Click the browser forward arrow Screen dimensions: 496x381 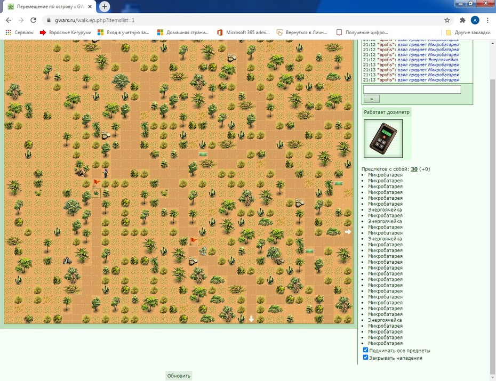tap(21, 20)
